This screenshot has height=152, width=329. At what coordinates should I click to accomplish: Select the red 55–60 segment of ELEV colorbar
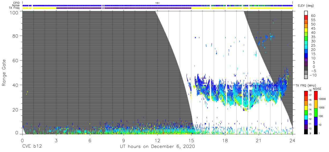(x=306, y=18)
